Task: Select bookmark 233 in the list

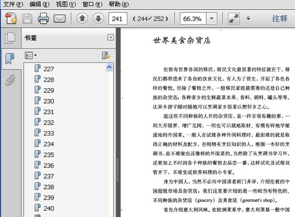Action: [x=49, y=133]
